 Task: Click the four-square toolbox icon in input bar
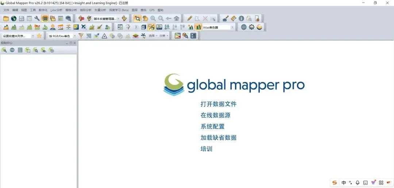pyautogui.click(x=381, y=183)
